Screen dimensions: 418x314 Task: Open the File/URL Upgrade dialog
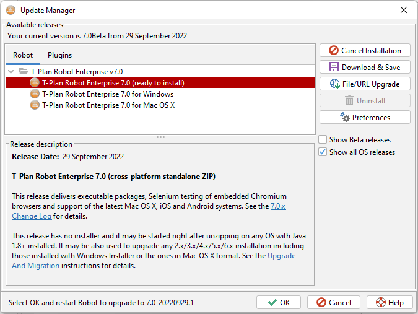click(364, 84)
